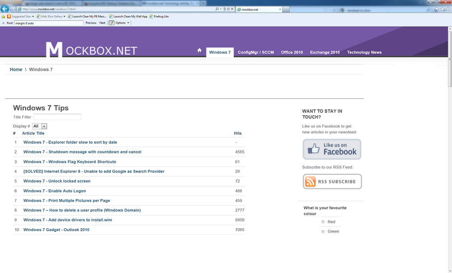This screenshot has height=273, width=452.
Task: Click the home icon in site navigation
Action: (199, 51)
